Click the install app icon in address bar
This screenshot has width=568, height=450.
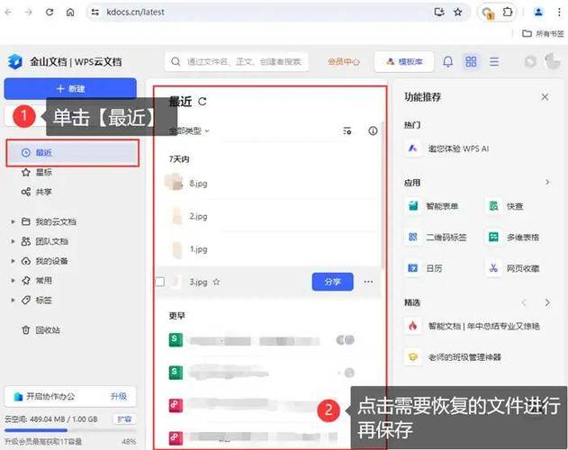pyautogui.click(x=439, y=13)
